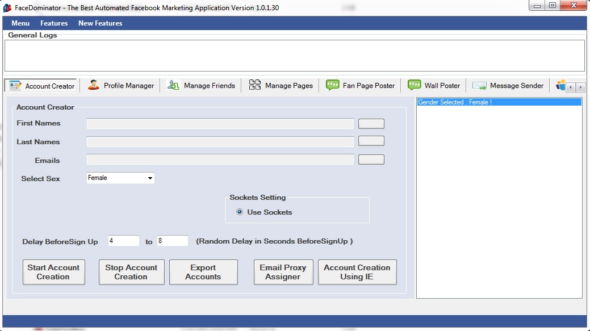Click the First Names text field

[x=220, y=124]
